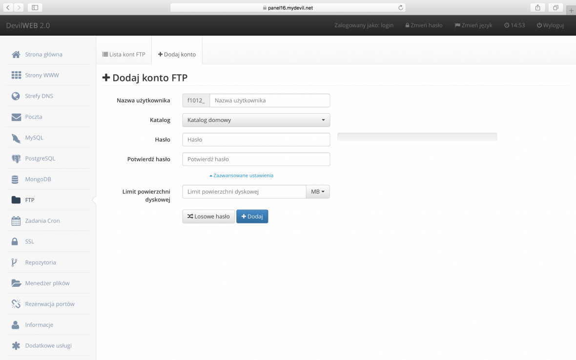This screenshot has width=576, height=360.
Task: Focus the Nazwa użytkownika input field
Action: (269, 100)
